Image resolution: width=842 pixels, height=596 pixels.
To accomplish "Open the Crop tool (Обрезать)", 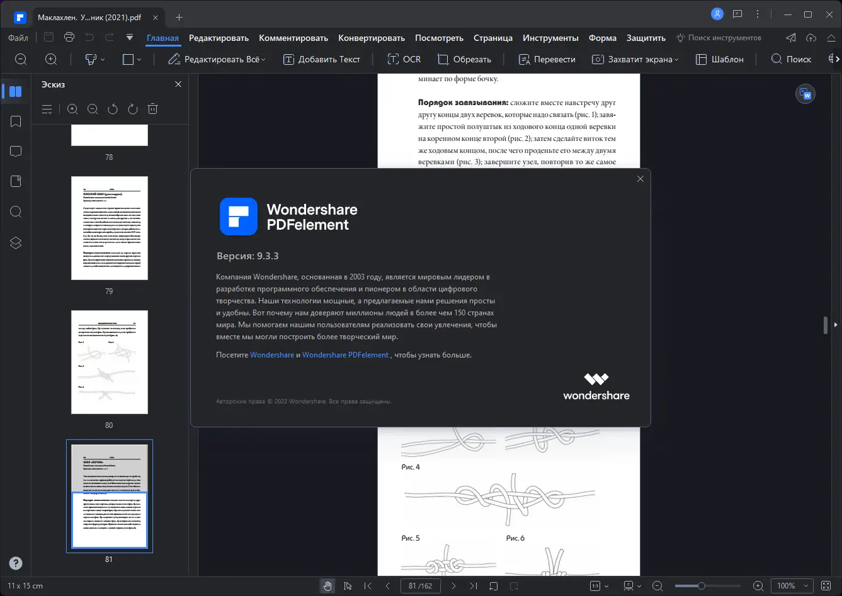I will pyautogui.click(x=465, y=59).
